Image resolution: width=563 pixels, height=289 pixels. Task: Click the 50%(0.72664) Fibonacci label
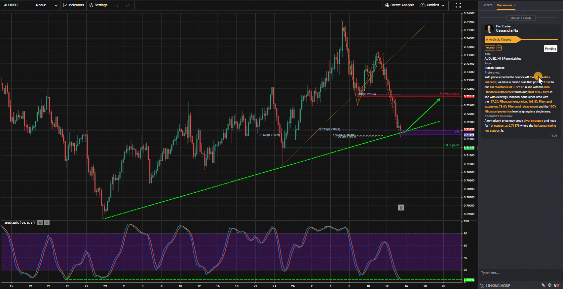[x=366, y=94]
